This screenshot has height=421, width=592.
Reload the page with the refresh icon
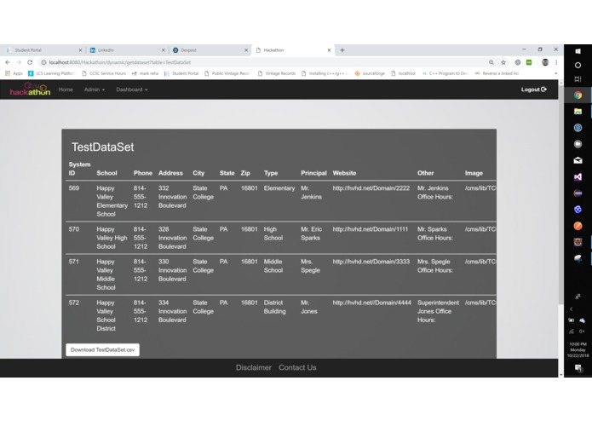point(30,62)
